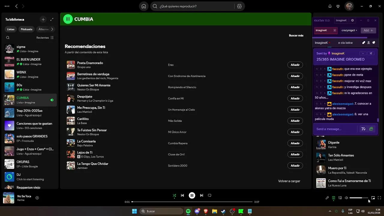Mute the volume speaker icon
The height and width of the screenshot is (216, 384).
tap(346, 198)
